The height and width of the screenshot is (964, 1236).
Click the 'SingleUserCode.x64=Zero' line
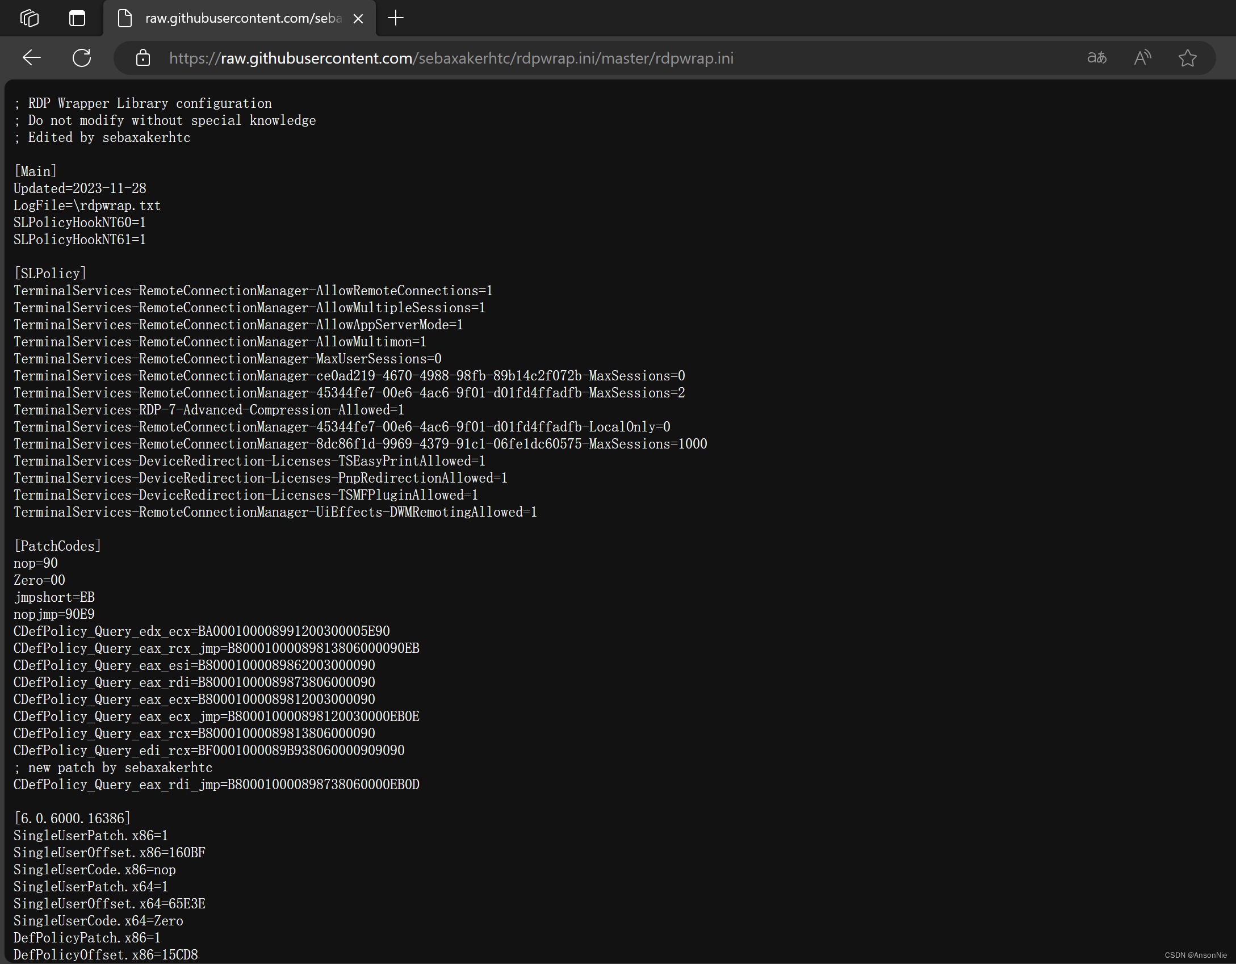[99, 921]
